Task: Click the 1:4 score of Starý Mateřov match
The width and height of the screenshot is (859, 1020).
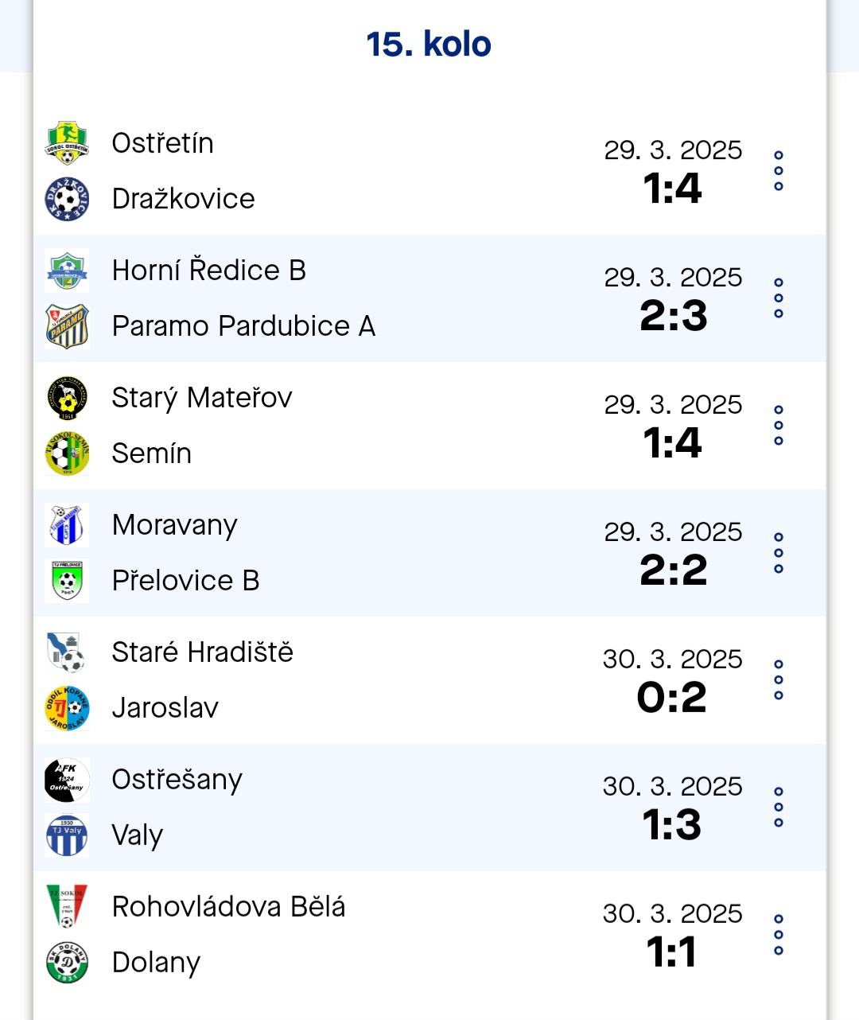Action: point(672,443)
